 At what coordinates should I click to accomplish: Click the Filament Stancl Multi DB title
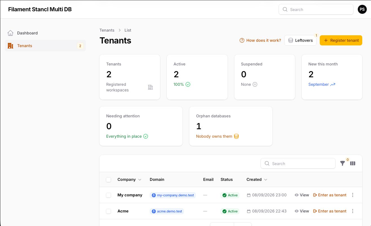[x=40, y=9]
